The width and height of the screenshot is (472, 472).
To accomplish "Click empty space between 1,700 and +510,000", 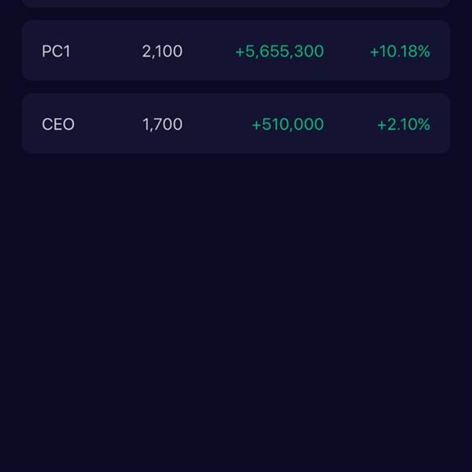I will pyautogui.click(x=216, y=124).
